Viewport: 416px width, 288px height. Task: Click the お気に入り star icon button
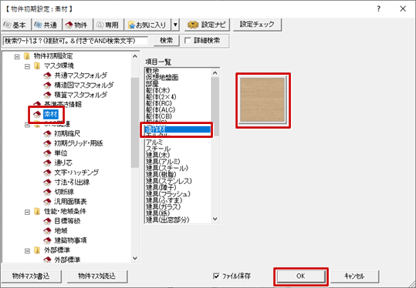coord(131,25)
